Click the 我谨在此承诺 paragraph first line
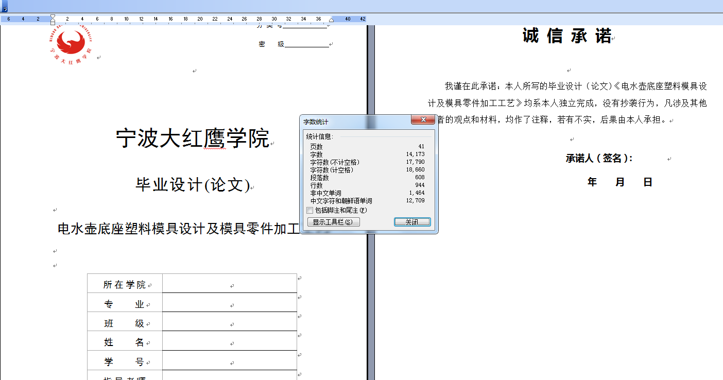 coord(576,86)
